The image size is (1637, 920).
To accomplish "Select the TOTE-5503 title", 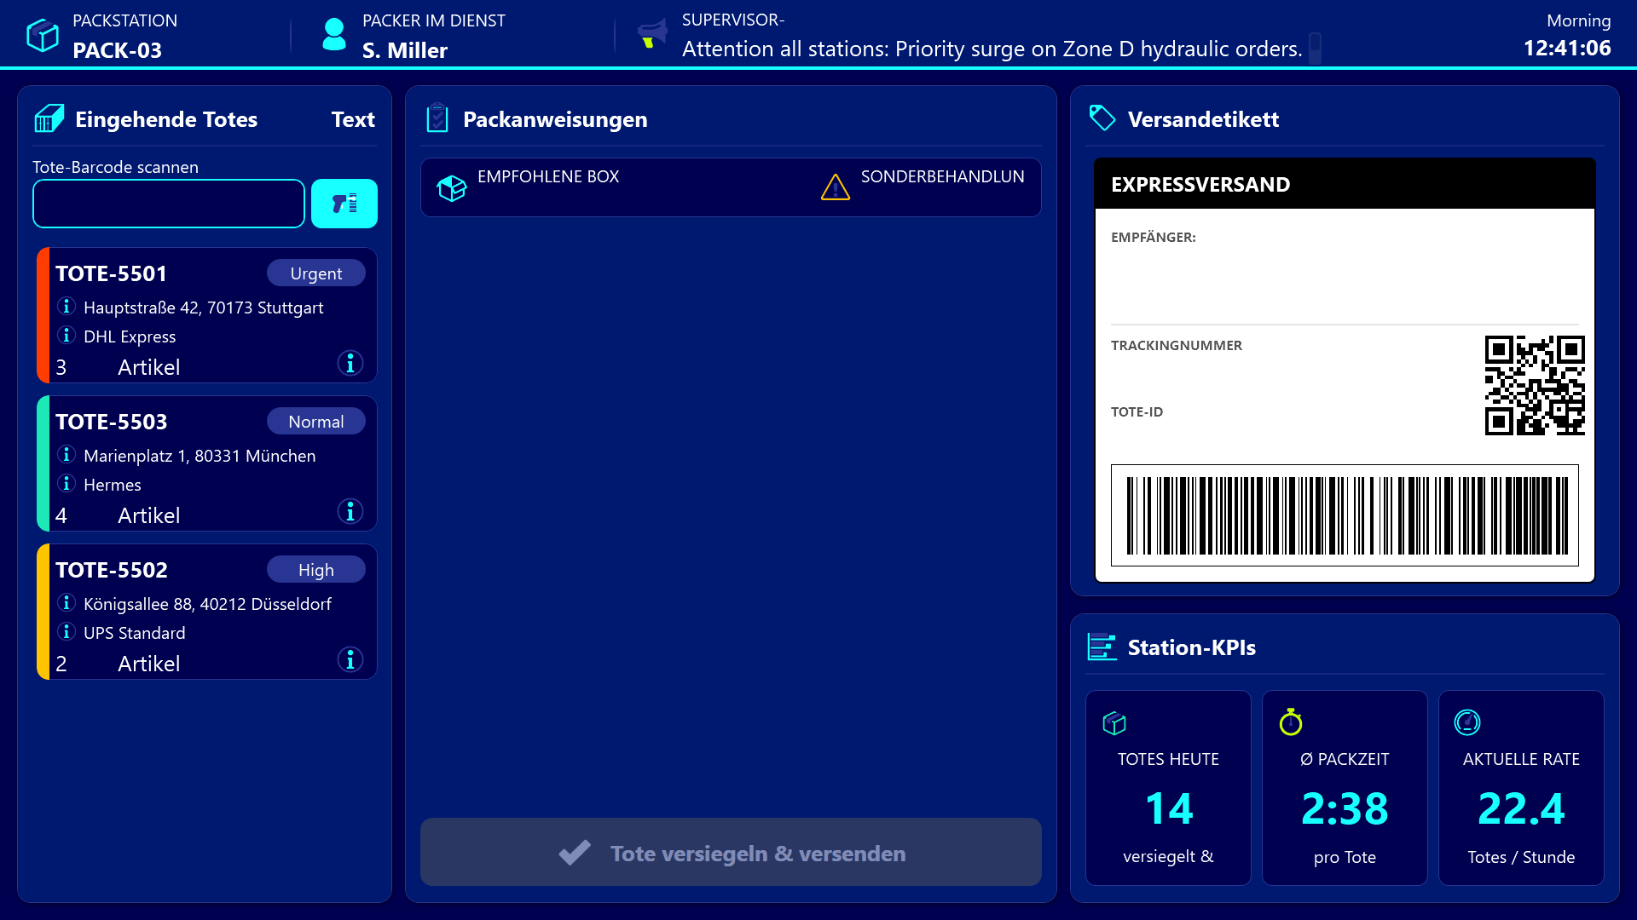I will point(112,422).
